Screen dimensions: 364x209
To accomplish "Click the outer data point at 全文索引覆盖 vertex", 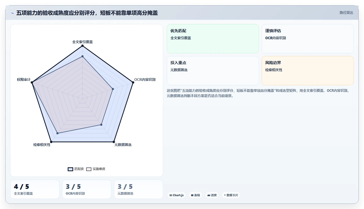I will [82, 46].
